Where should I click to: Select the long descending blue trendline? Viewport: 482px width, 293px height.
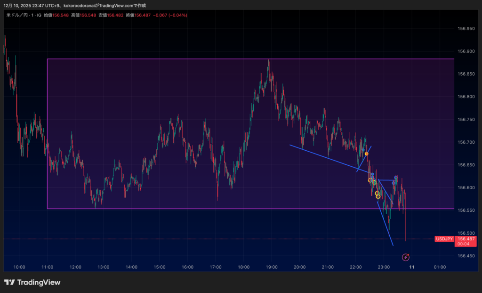coord(329,159)
